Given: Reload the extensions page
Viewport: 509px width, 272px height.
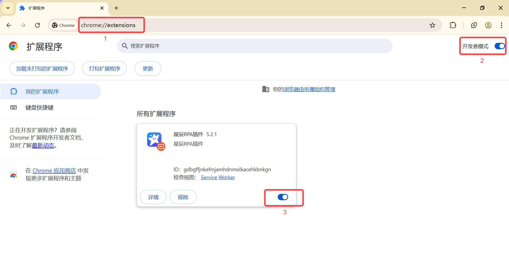Looking at the screenshot, I should tap(37, 25).
